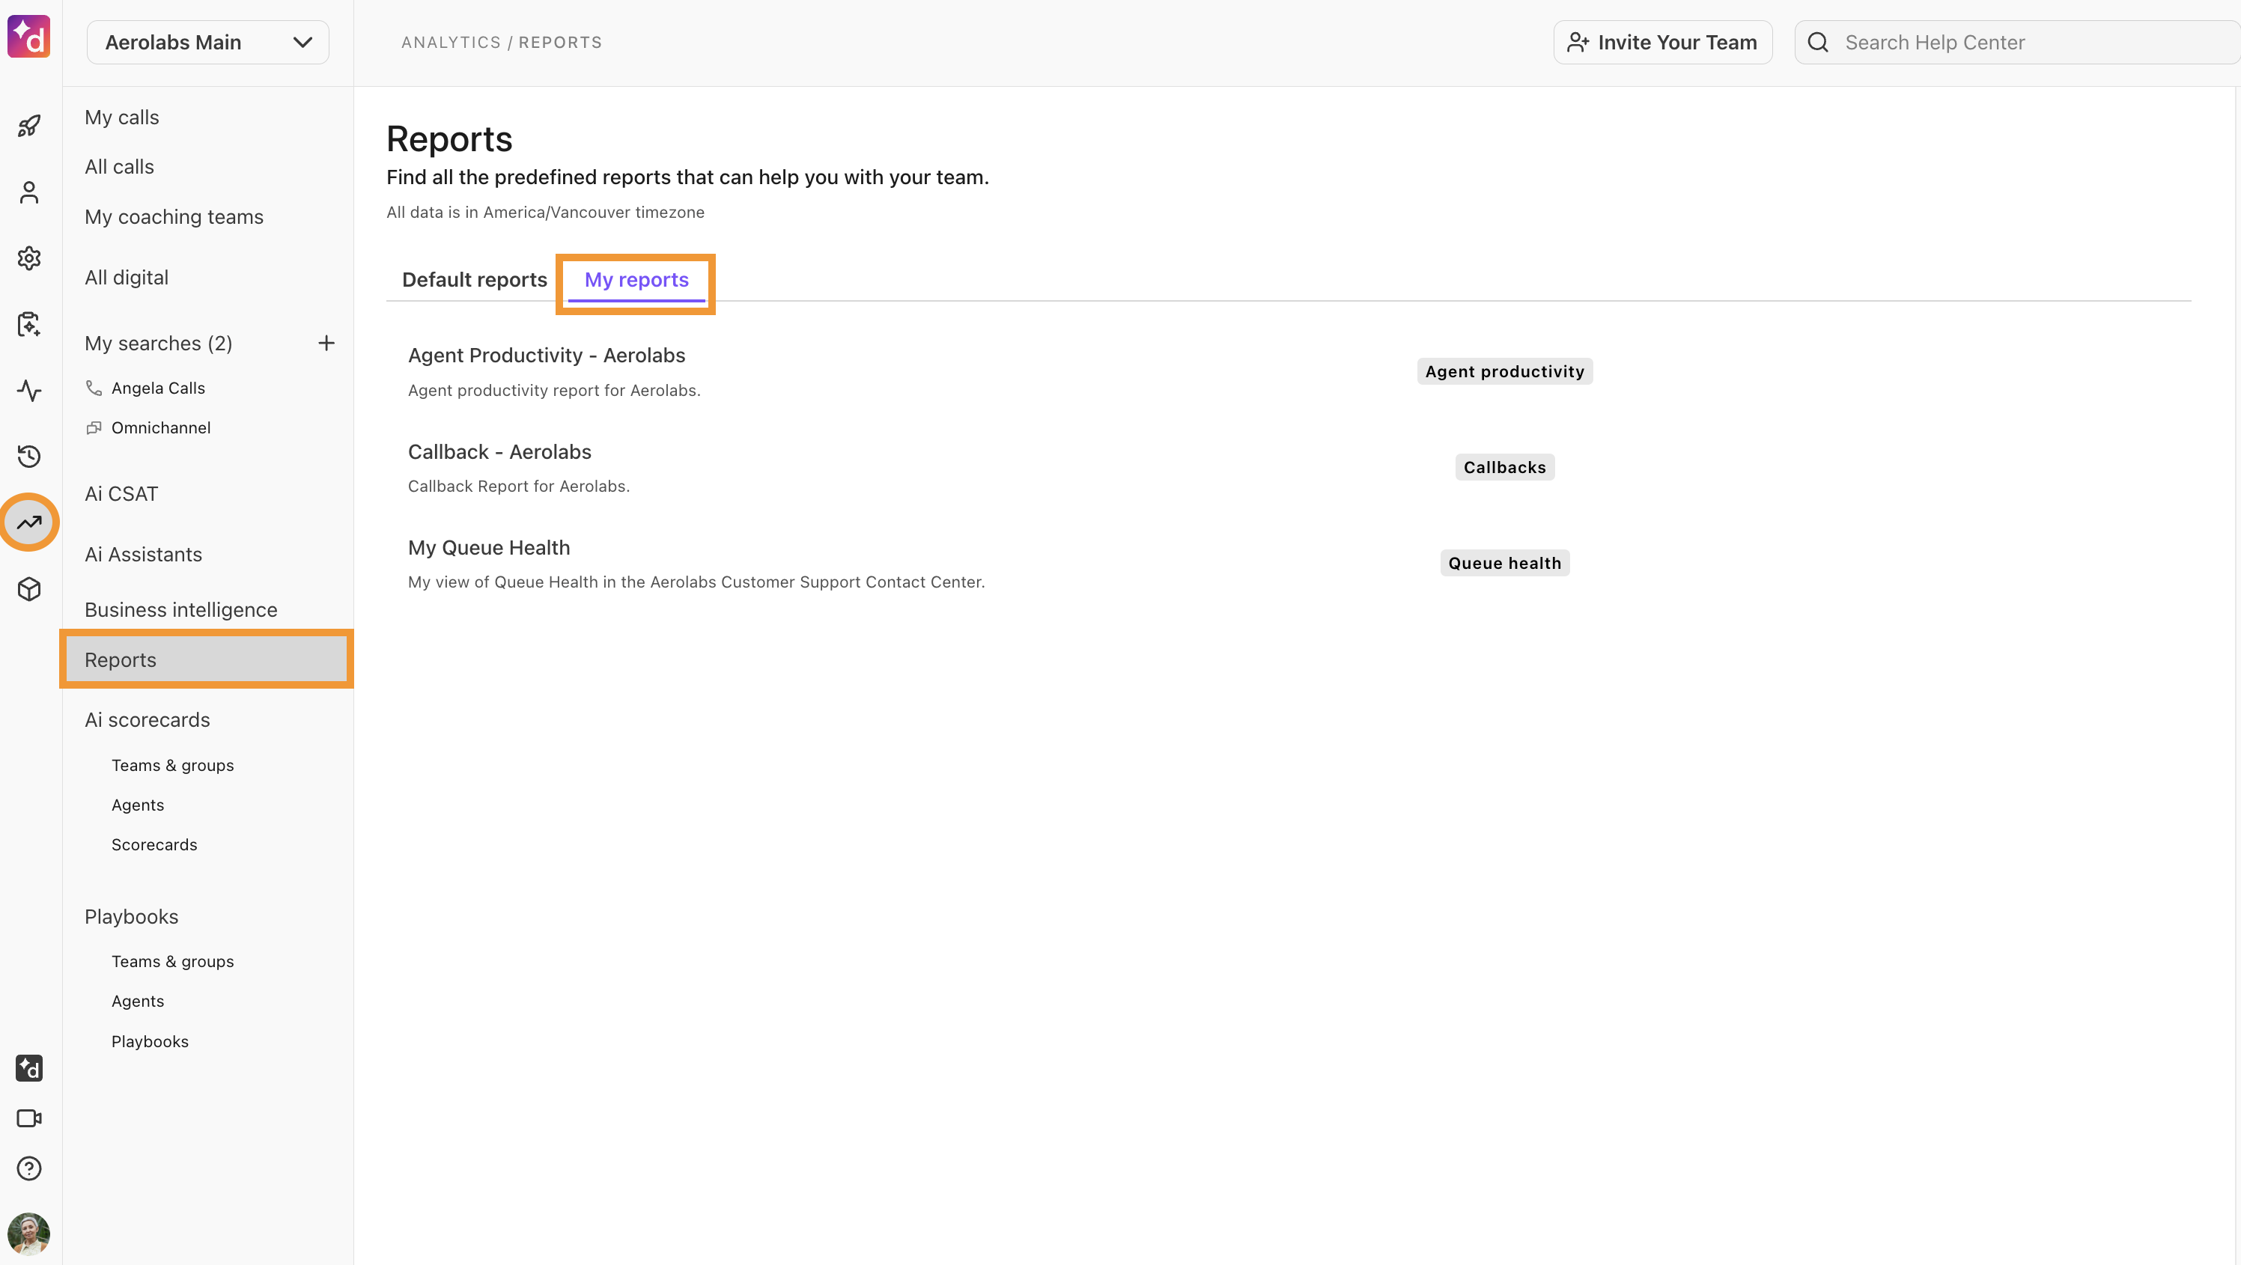This screenshot has height=1265, width=2241.
Task: Select Reports in the sidebar
Action: (206, 660)
